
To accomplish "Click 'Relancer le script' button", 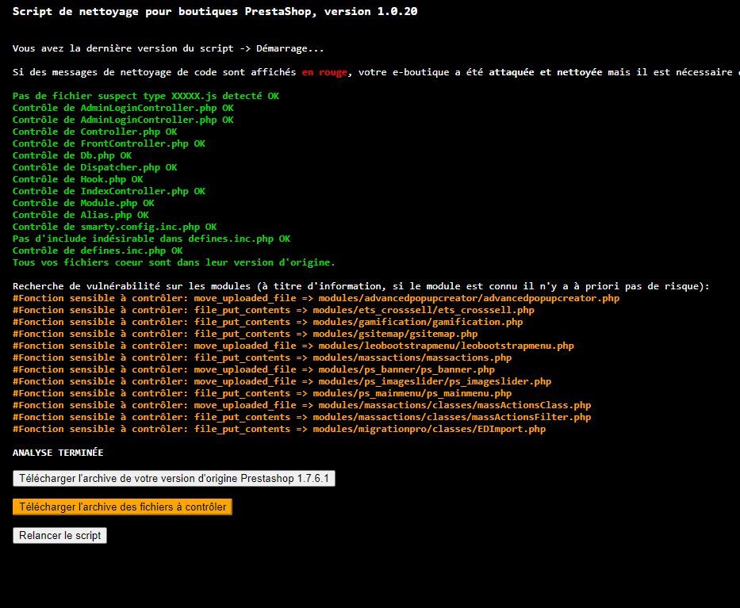I will click(x=59, y=535).
